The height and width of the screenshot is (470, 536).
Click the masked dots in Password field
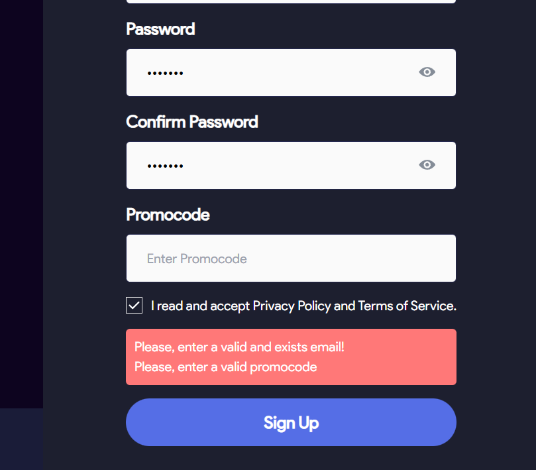tap(165, 73)
